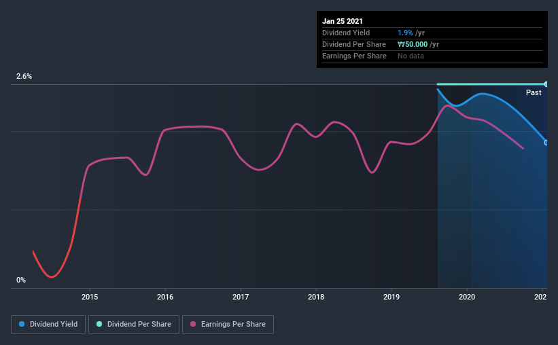
Task: Click the 2019 x-axis label
Action: (391, 297)
